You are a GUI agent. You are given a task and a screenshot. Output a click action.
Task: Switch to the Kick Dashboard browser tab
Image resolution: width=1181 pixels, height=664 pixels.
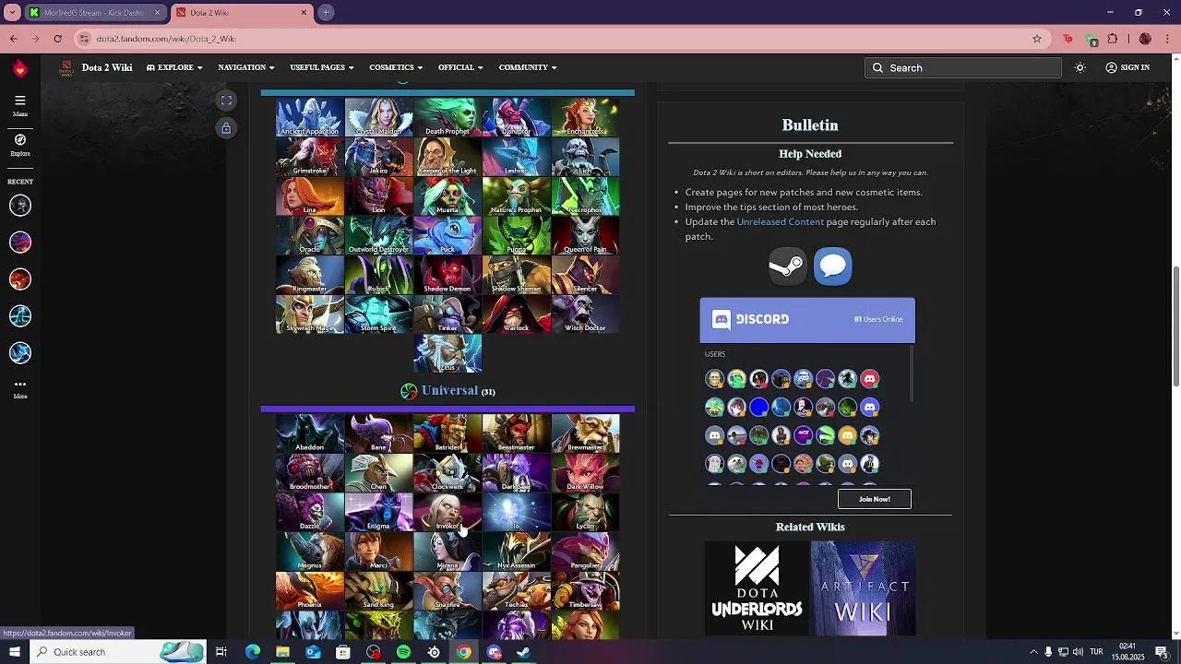coord(95,12)
